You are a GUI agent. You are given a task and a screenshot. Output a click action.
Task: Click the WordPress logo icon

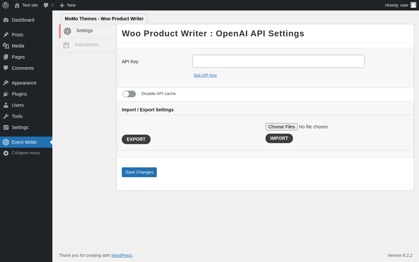pos(6,5)
